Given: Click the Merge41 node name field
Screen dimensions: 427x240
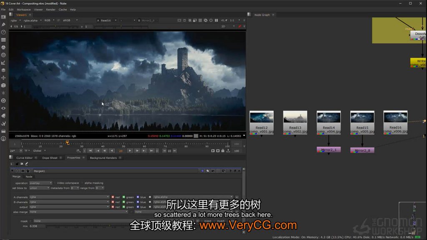Looking at the screenshot, I should (x=116, y=171).
